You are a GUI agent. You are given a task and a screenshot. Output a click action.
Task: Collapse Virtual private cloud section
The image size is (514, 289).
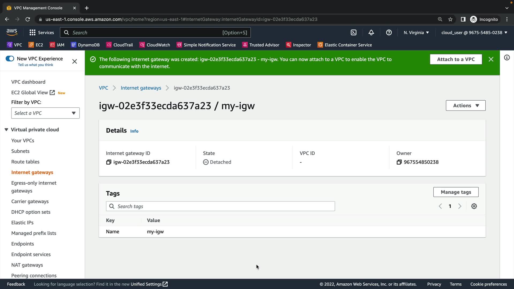click(6, 130)
